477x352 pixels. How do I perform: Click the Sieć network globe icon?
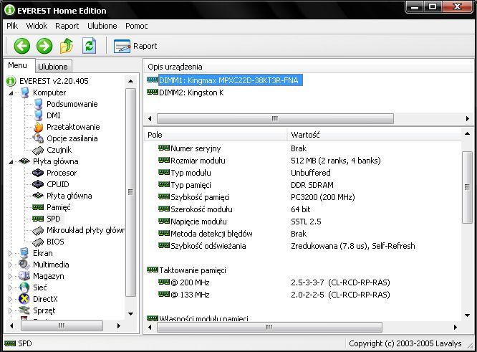tap(24, 287)
